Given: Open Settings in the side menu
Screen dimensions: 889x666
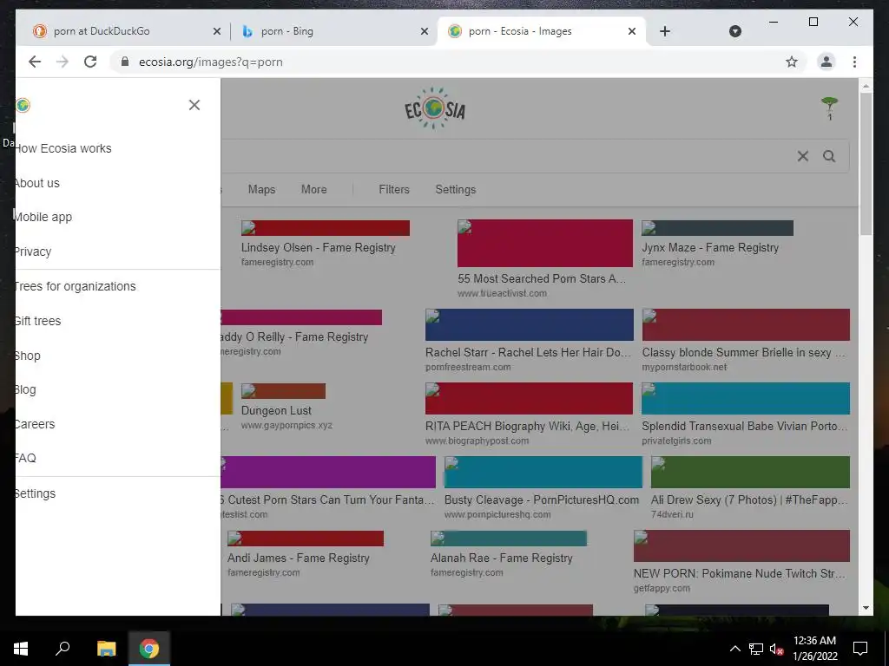Looking at the screenshot, I should [35, 493].
